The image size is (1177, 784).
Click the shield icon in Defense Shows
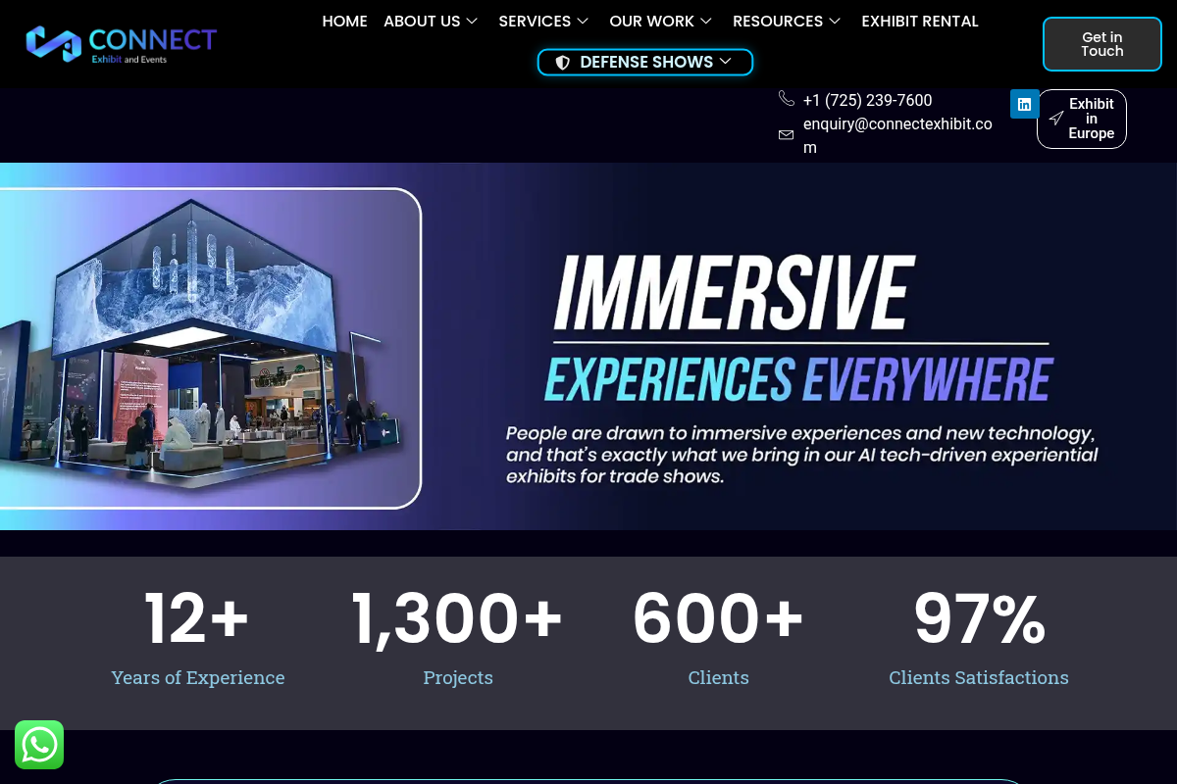563,63
